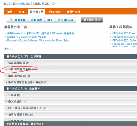Click the KL2: Kinetis KL2 USB MCU title

coord(27,4)
